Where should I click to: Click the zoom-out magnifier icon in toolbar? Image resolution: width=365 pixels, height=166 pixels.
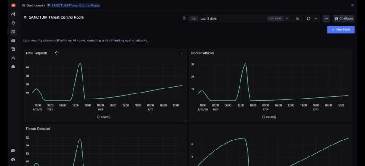[297, 18]
